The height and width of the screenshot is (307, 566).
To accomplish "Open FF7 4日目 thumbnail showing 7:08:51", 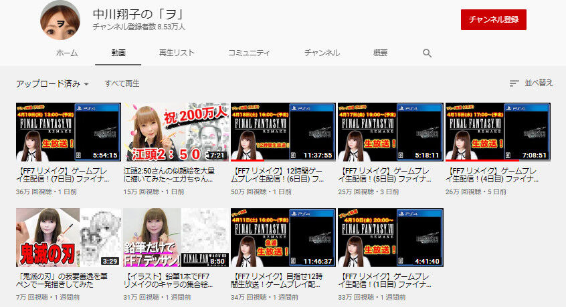I will pos(498,131).
